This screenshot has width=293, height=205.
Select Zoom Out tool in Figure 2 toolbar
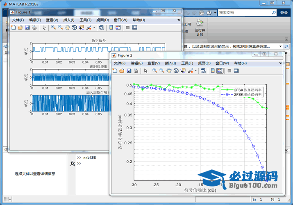point(162,71)
